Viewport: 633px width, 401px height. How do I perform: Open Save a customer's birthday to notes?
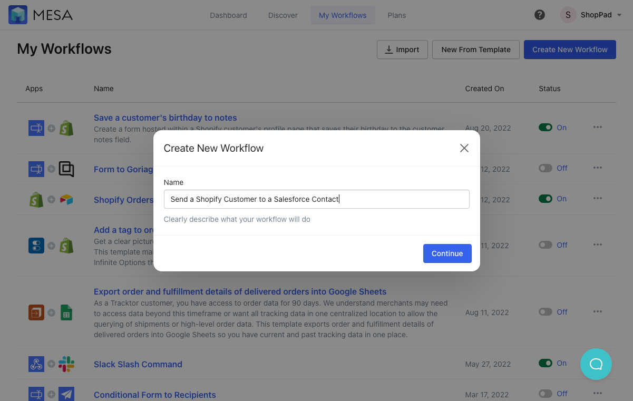(x=165, y=118)
